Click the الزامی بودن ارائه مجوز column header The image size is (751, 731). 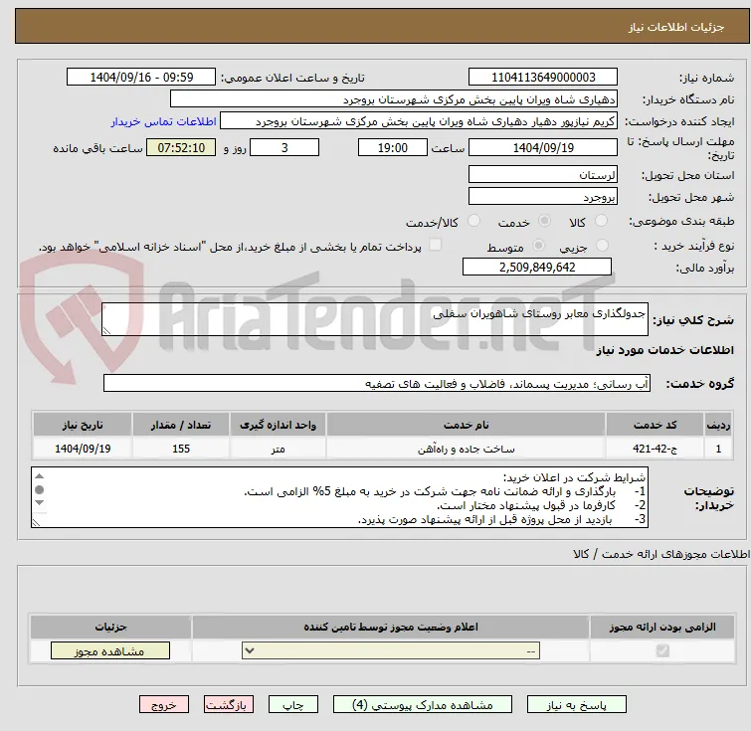click(662, 627)
